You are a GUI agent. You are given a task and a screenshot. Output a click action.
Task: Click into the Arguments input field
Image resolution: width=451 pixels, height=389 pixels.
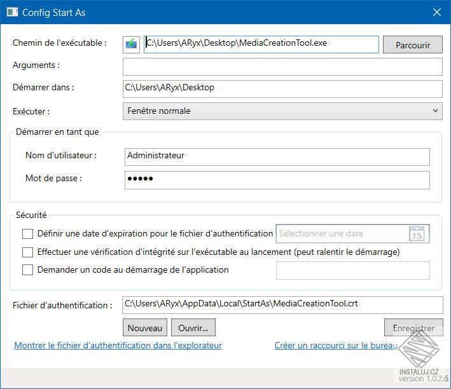coord(282,67)
